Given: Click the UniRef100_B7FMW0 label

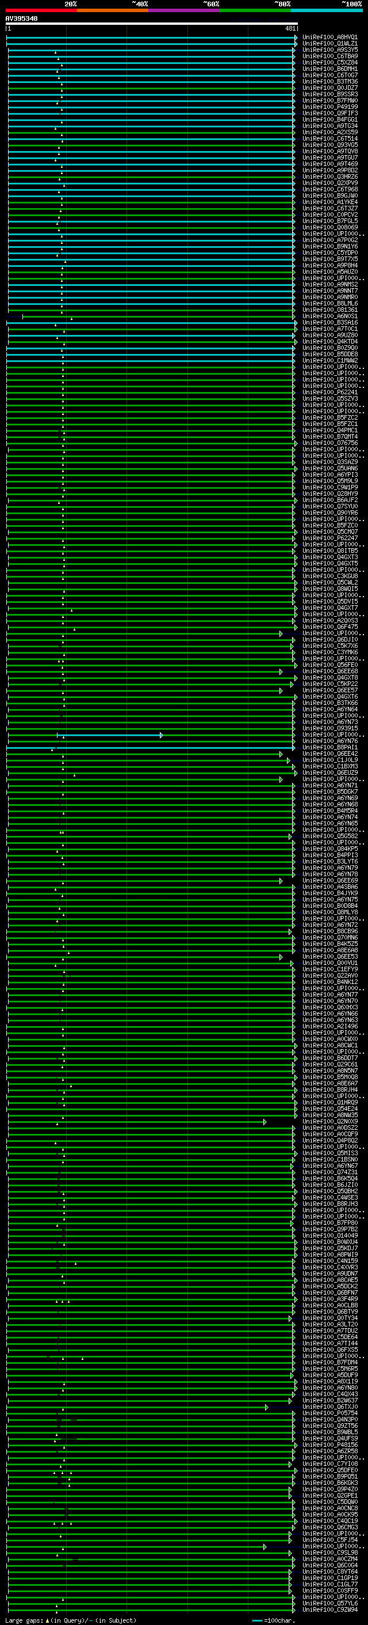Looking at the screenshot, I should pyautogui.click(x=330, y=100).
